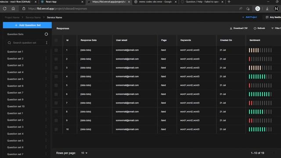The width and height of the screenshot is (281, 158).
Task: Open the dimmed Service Name breadcrumb link
Action: tap(33, 18)
